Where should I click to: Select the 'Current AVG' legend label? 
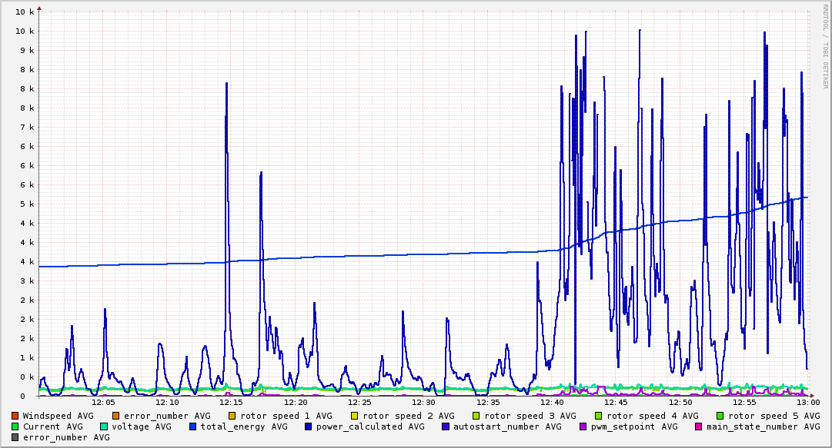tap(53, 426)
